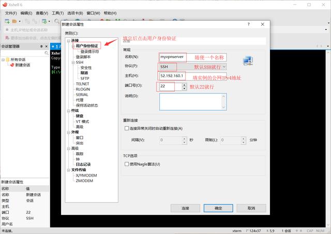This screenshot has width=331, height=234.
Task: Collapse the 文件传输 category in the tree
Action: (x=68, y=170)
